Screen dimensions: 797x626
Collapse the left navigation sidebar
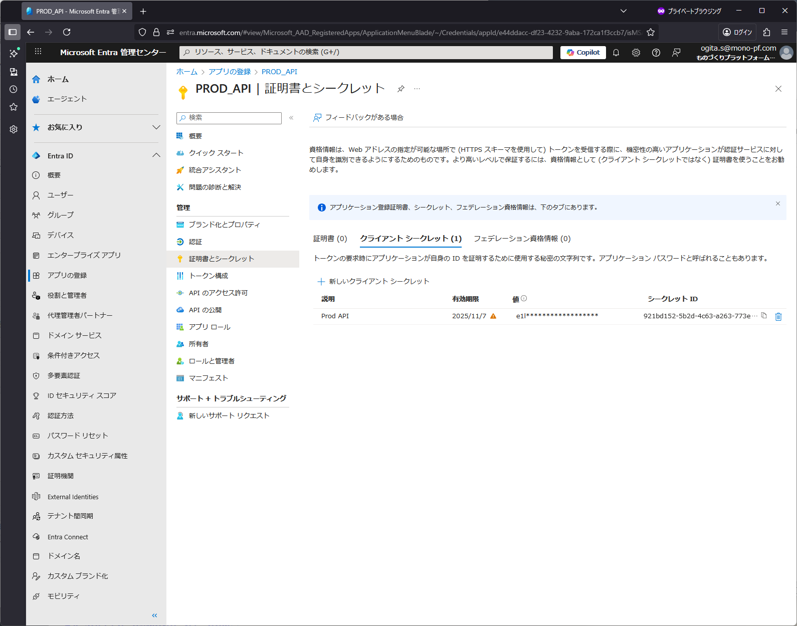pyautogui.click(x=154, y=615)
